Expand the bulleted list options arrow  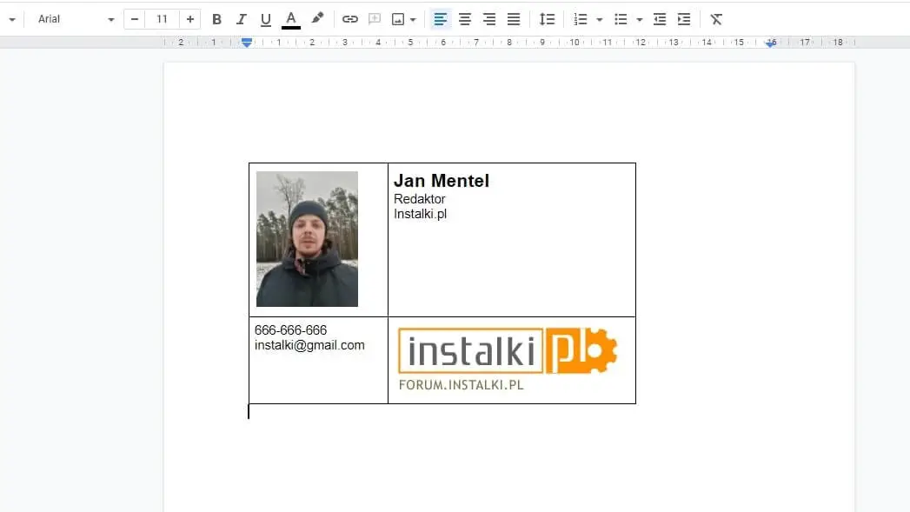tap(640, 19)
